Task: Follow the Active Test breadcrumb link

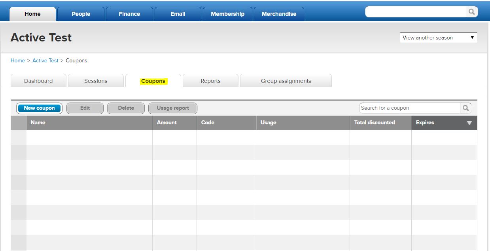Action: [45, 60]
